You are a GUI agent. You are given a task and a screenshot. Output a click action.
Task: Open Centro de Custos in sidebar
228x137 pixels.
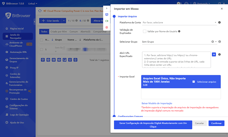coord(19,99)
